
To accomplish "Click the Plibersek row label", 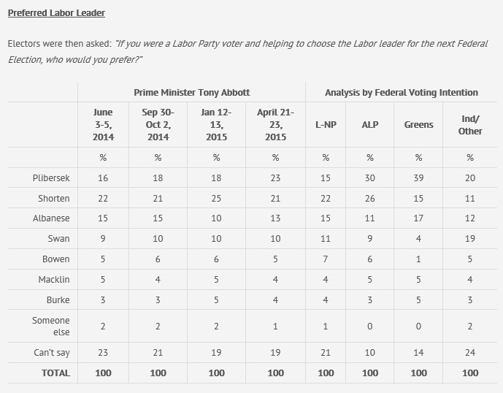I will (x=50, y=178).
